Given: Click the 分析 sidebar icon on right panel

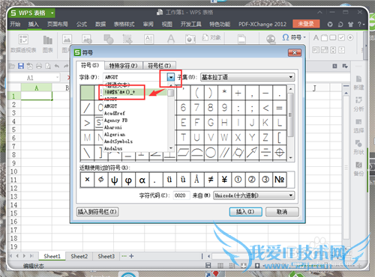Looking at the screenshot, I should (358, 104).
